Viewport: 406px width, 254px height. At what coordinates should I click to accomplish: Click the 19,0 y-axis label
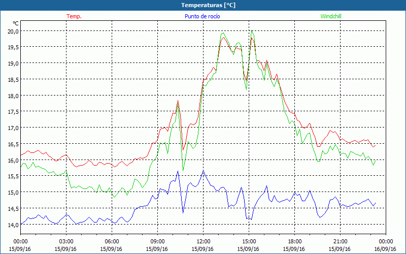(x=12, y=63)
